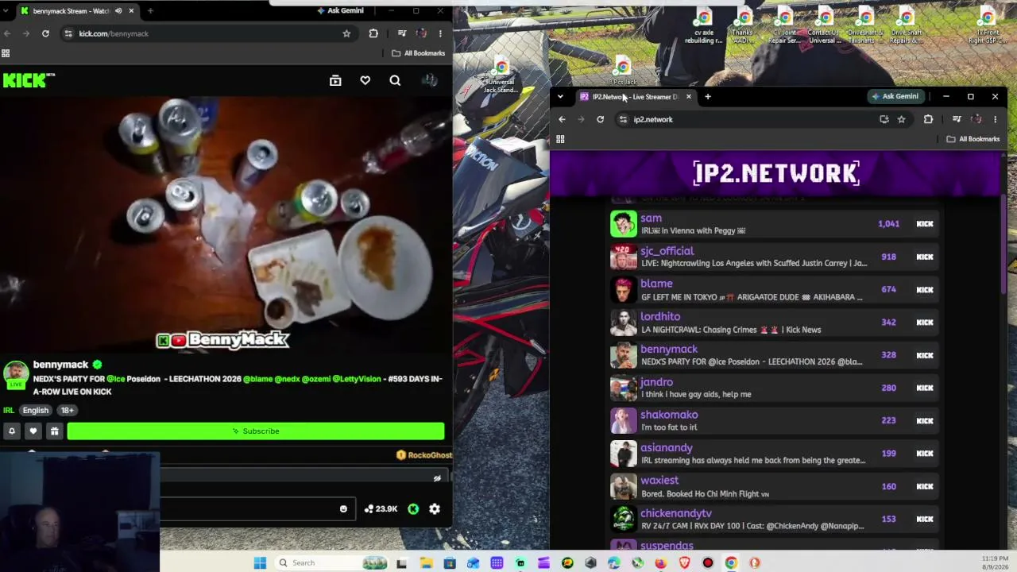Click the avatar thumbnail for jandro
This screenshot has height=572, width=1017.
click(x=624, y=388)
